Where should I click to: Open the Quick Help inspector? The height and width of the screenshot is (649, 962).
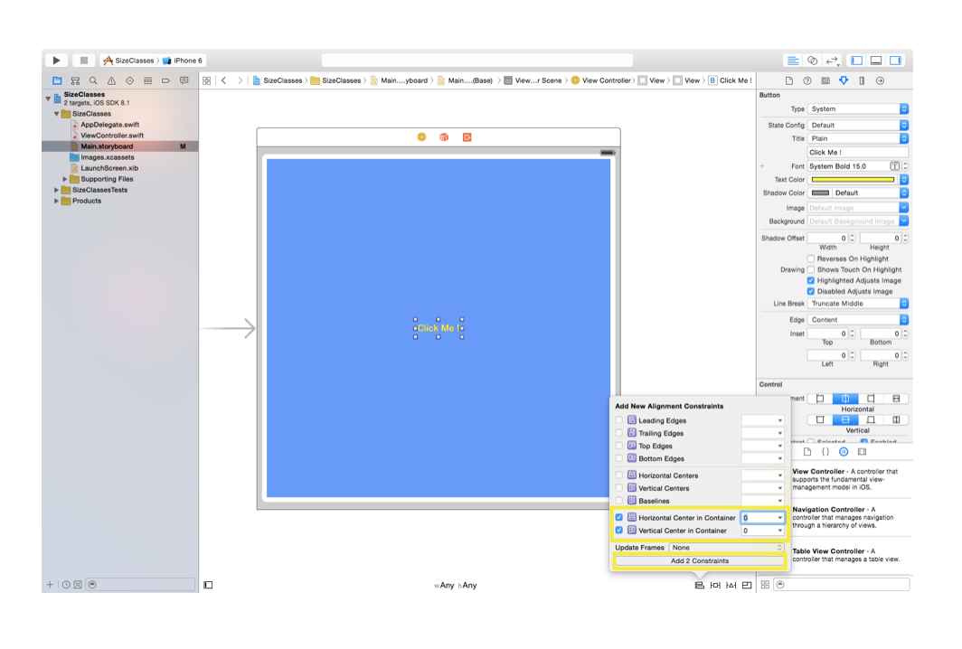807,81
